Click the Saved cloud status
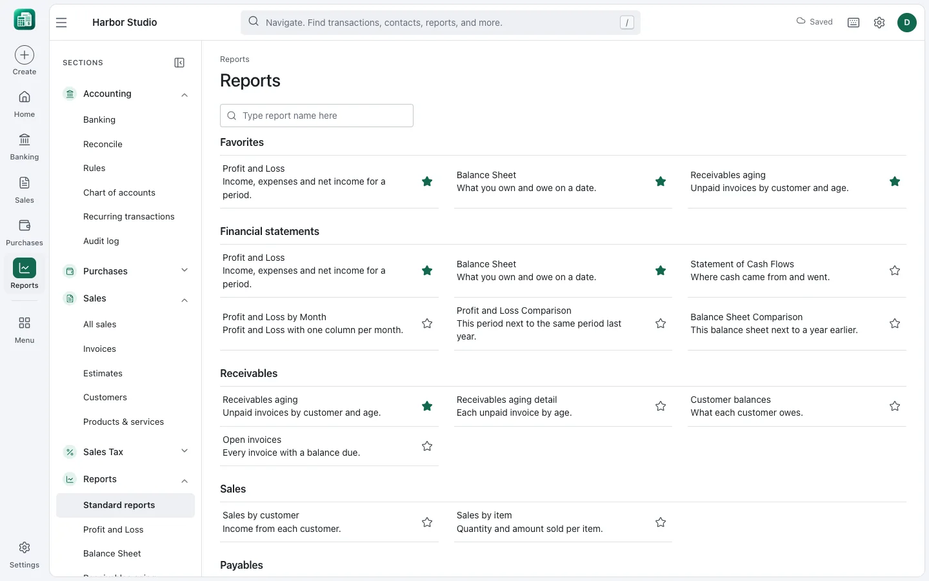Image resolution: width=929 pixels, height=581 pixels. pyautogui.click(x=814, y=21)
